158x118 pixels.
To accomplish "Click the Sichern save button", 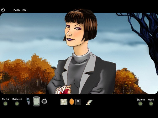I will tap(140, 104).
